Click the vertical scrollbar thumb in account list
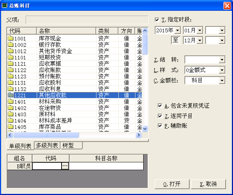The image size is (233, 195). pyautogui.click(x=145, y=44)
